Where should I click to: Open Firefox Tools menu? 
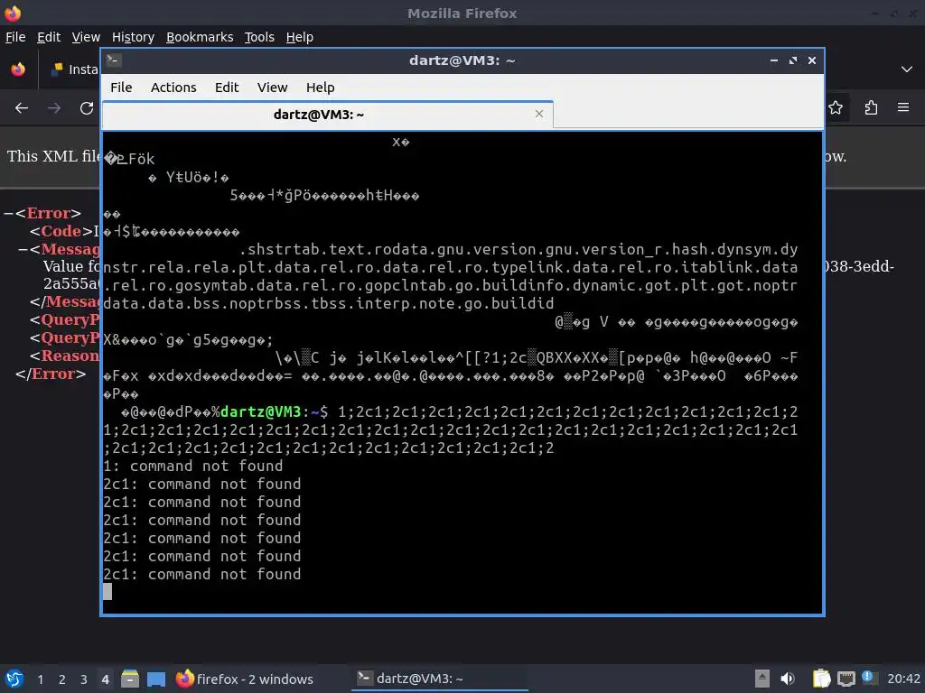click(x=259, y=37)
